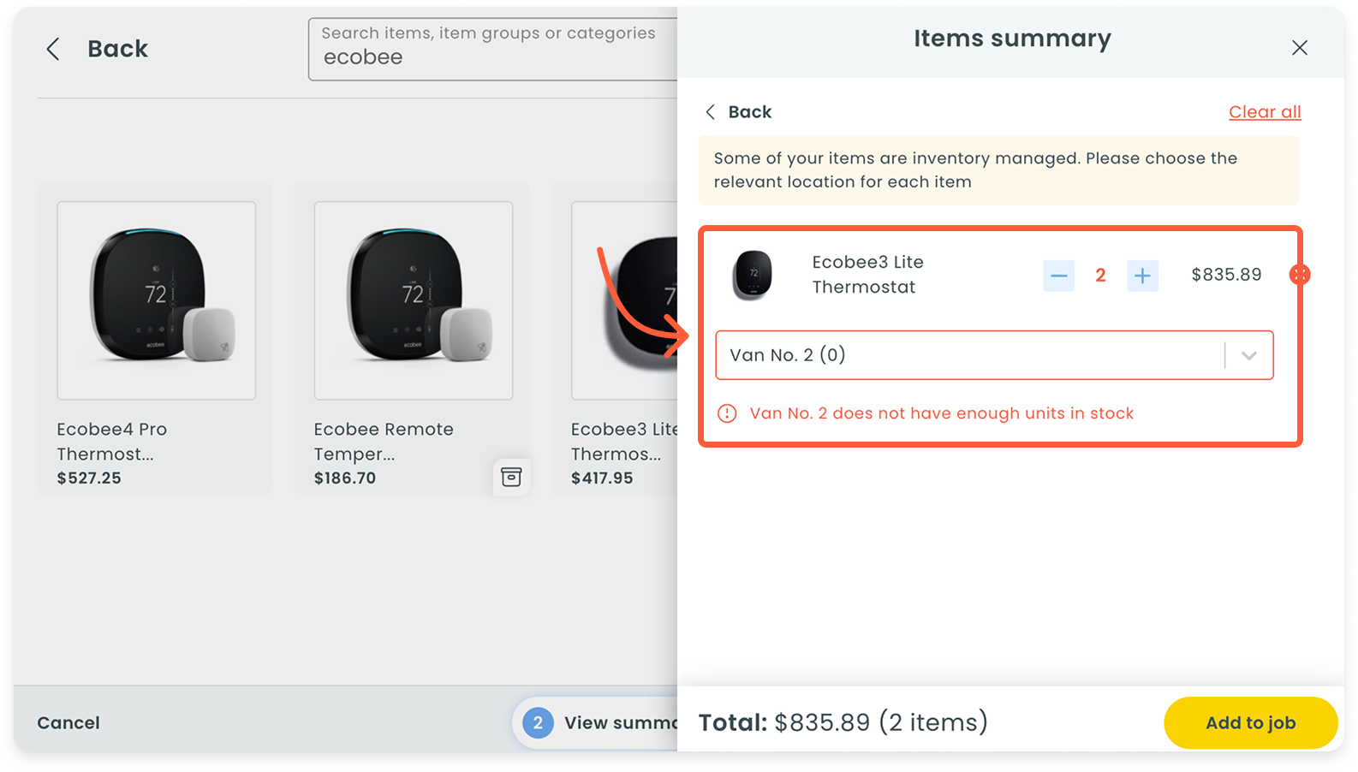Open the Van No. 2 location dropdown
1358x772 pixels.
tap(968, 355)
